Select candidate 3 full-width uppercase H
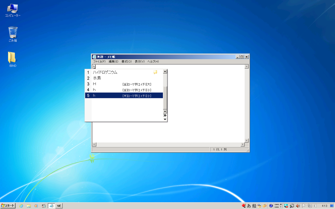The width and height of the screenshot is (335, 209). point(124,84)
